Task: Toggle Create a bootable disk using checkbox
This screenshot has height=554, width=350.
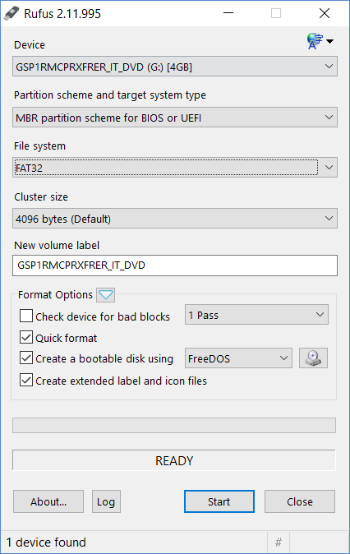Action: point(26,358)
